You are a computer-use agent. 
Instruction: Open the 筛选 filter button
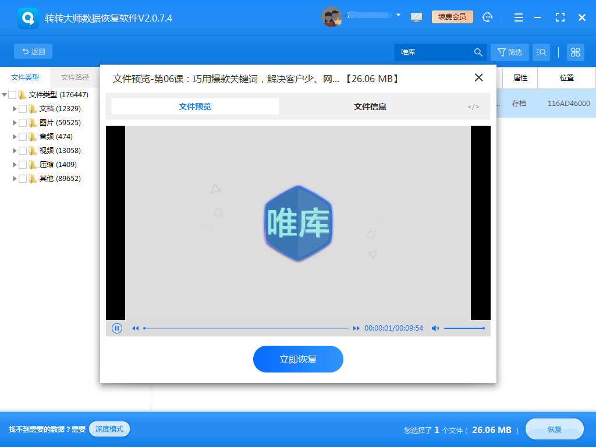tap(510, 52)
